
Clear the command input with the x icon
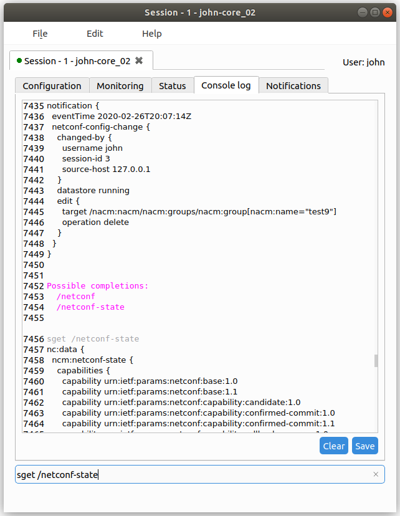tap(376, 474)
